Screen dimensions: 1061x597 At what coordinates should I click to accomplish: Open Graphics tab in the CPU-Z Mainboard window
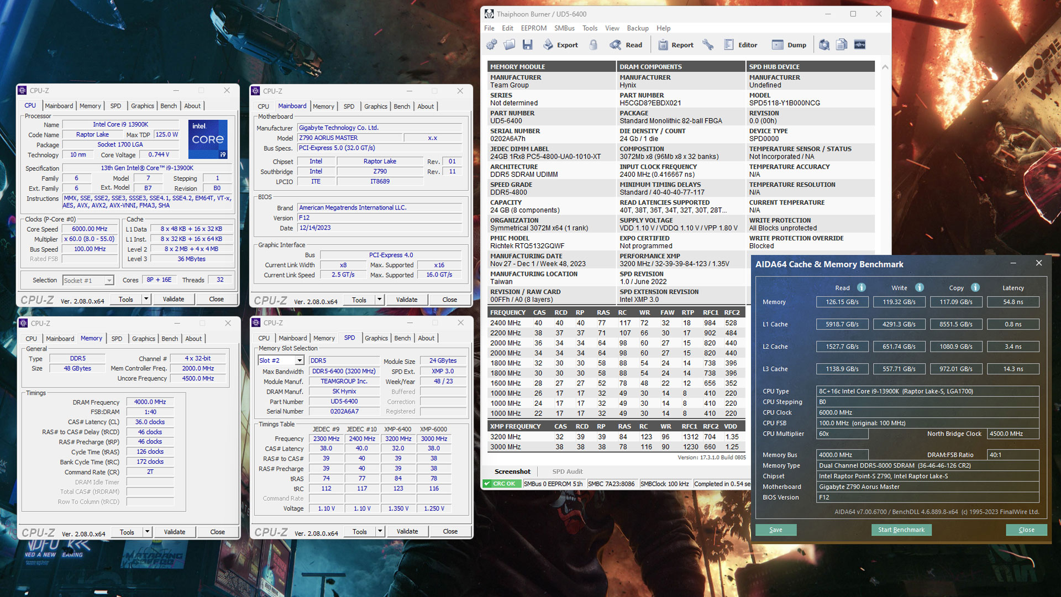click(376, 106)
